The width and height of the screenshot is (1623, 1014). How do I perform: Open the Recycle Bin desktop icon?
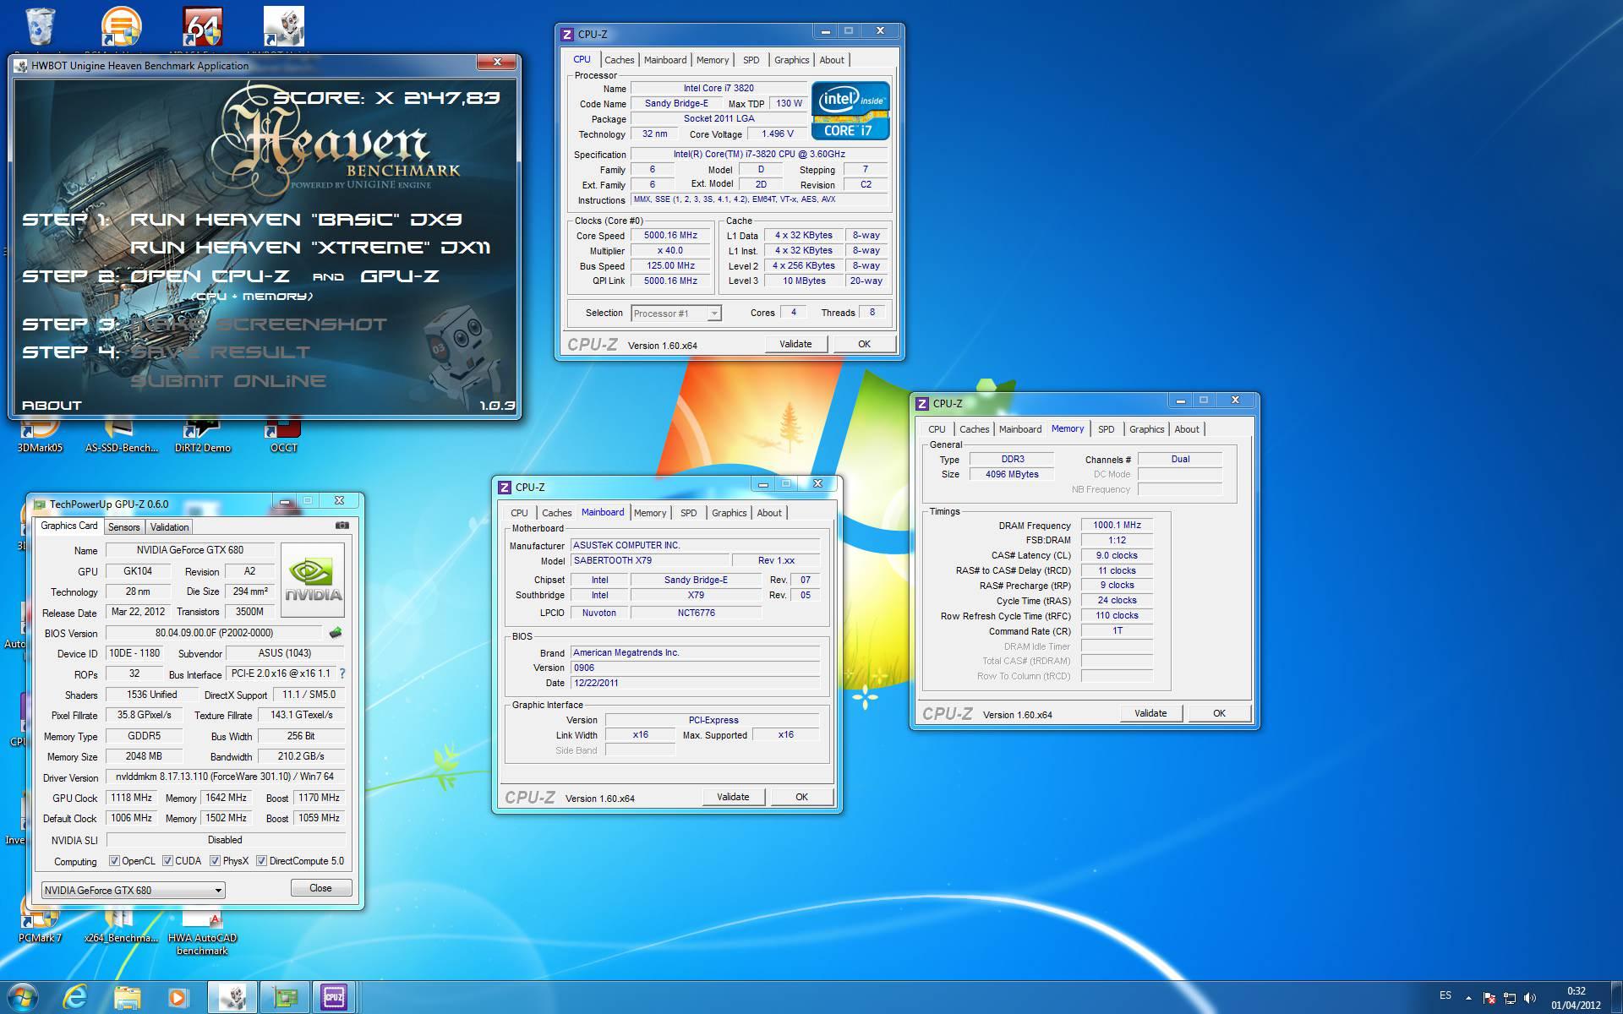click(x=39, y=27)
